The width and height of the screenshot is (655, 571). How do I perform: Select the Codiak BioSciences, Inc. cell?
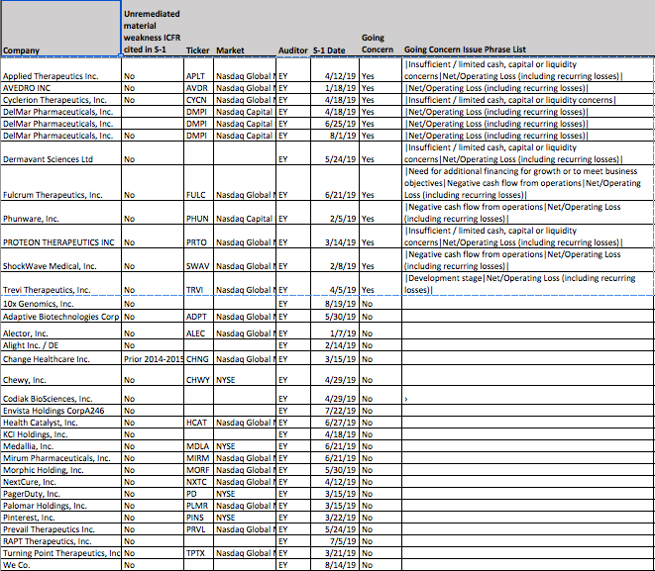tap(61, 395)
